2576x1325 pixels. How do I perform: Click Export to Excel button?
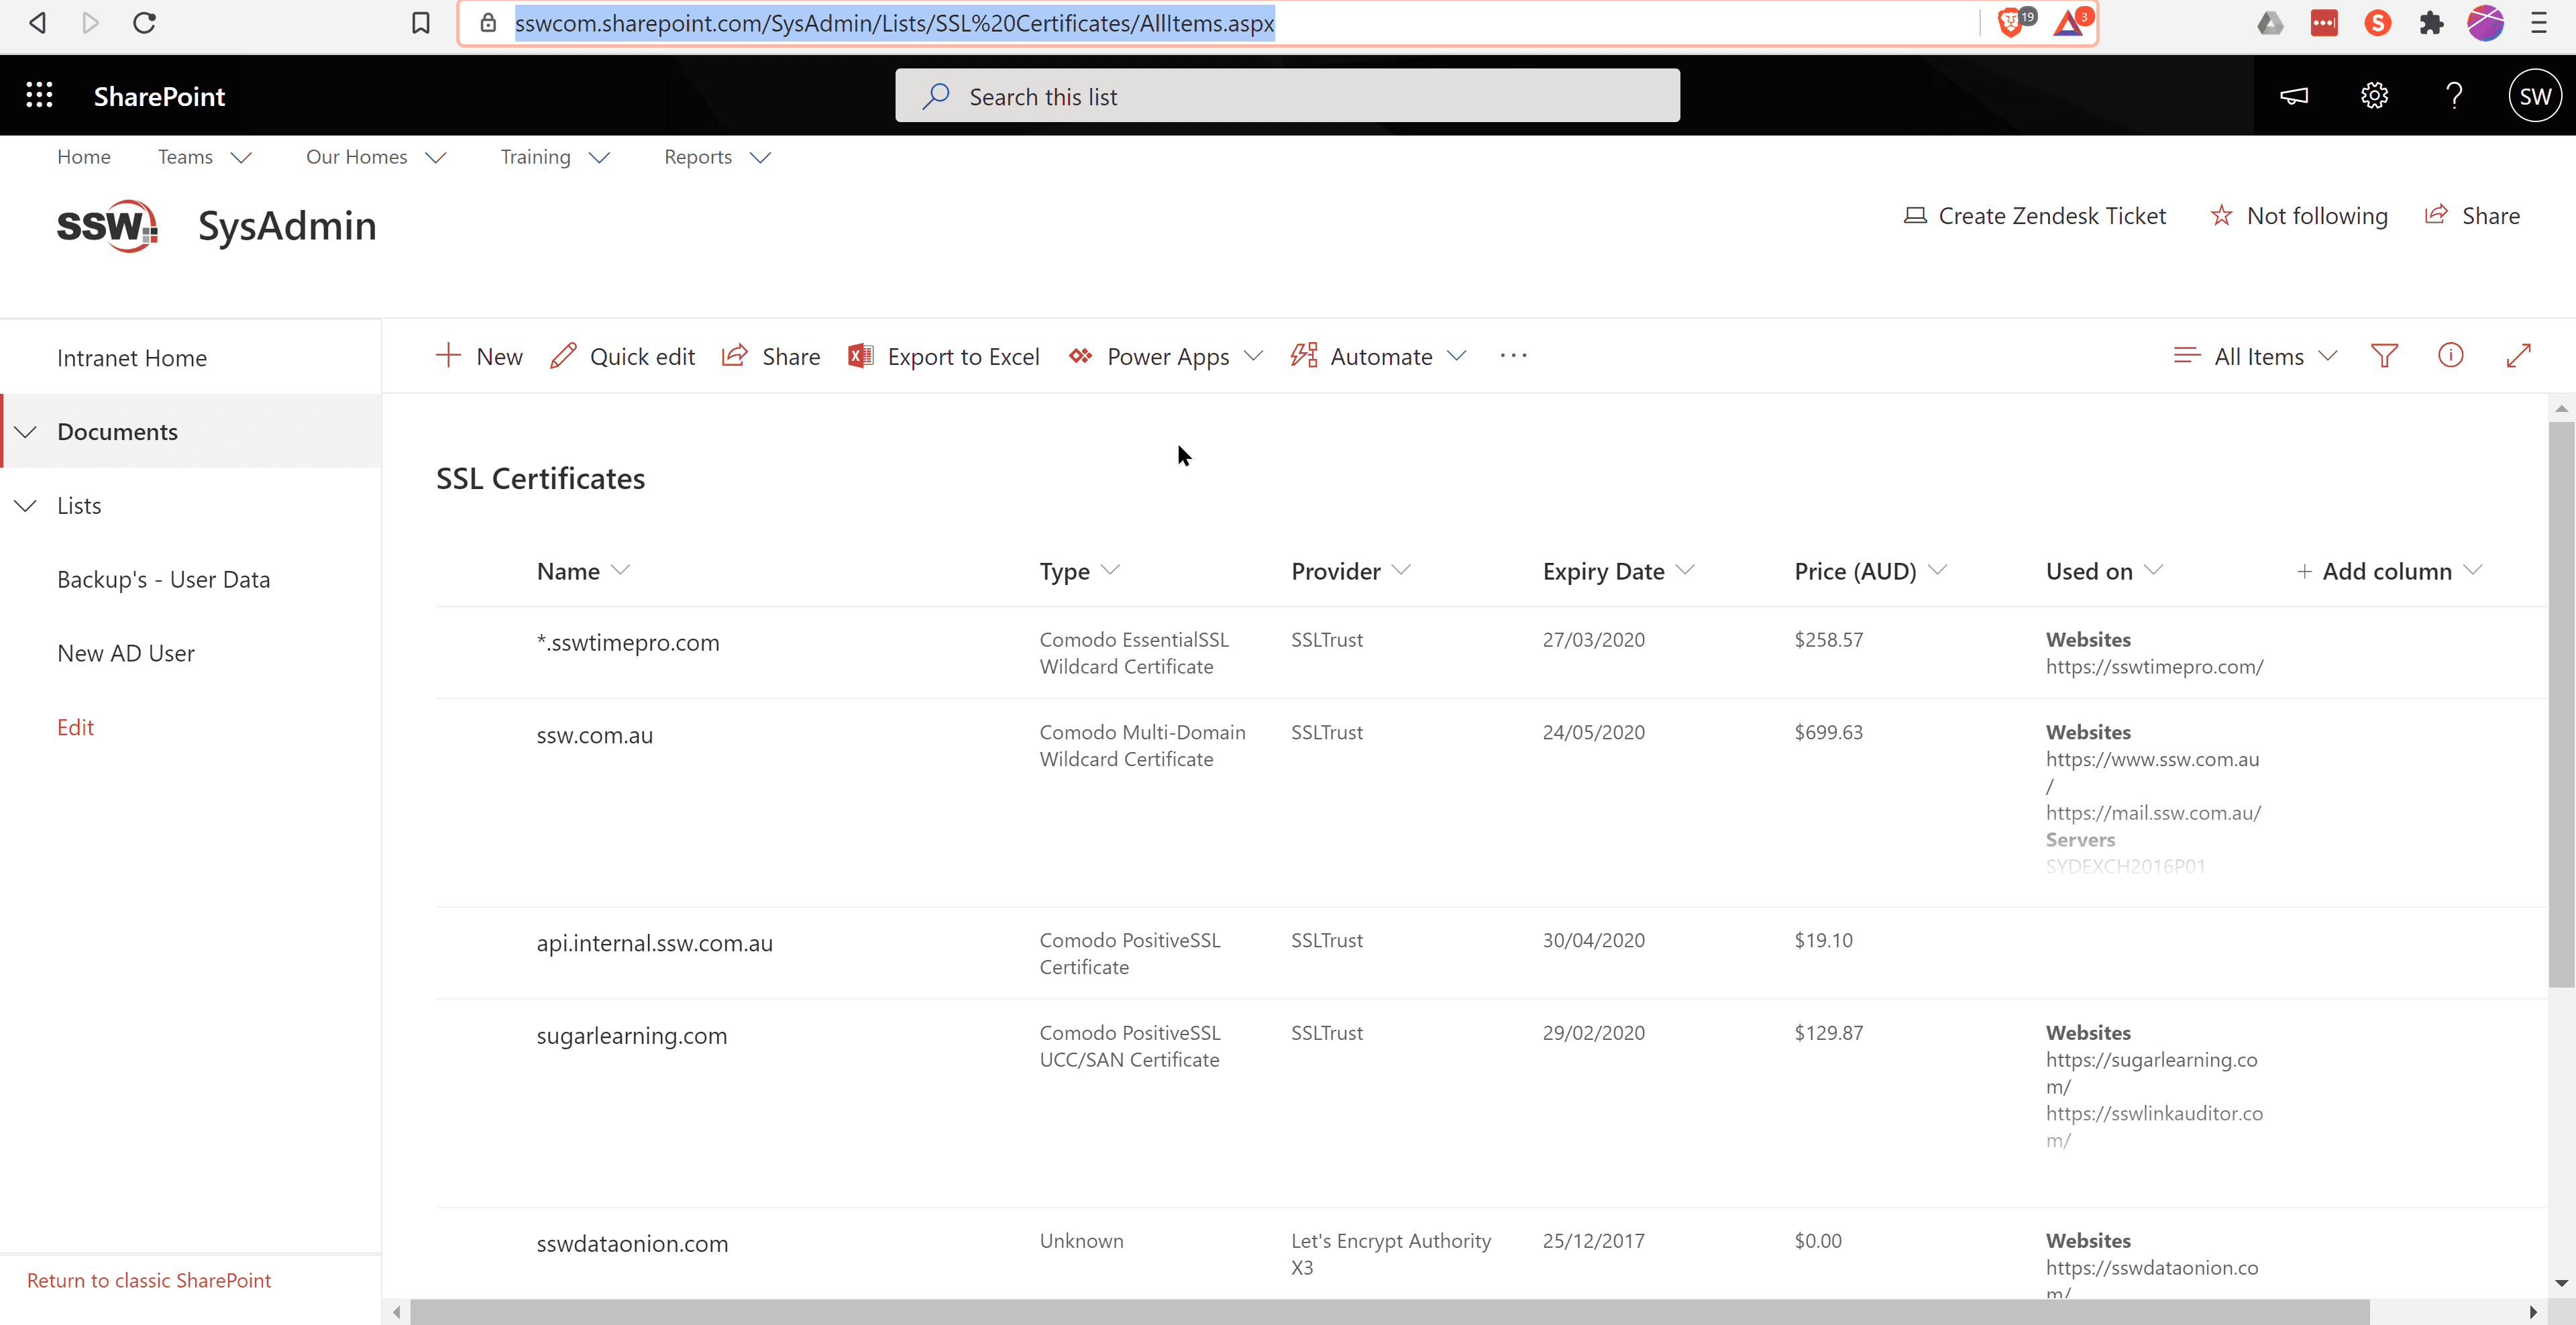[x=944, y=357]
